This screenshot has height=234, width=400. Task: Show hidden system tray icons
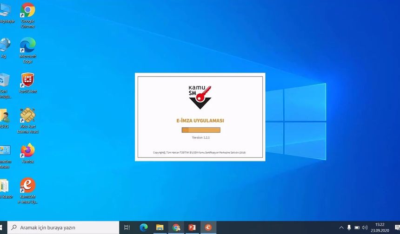341,227
